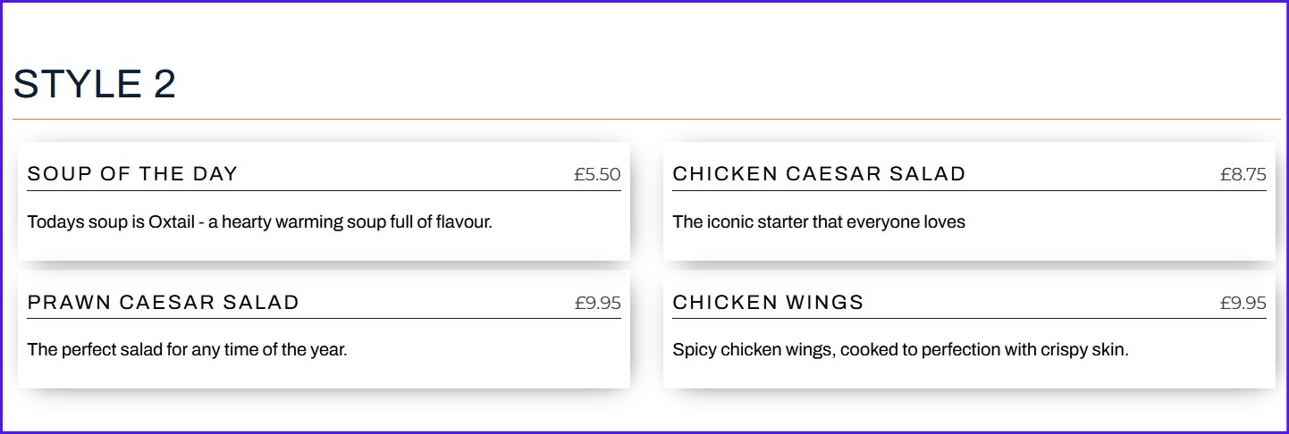Image resolution: width=1289 pixels, height=434 pixels.
Task: Select the perfect salad description text
Action: point(188,350)
